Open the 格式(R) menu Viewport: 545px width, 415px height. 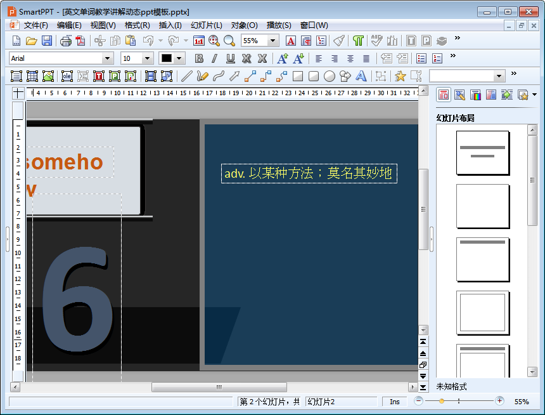[137, 25]
